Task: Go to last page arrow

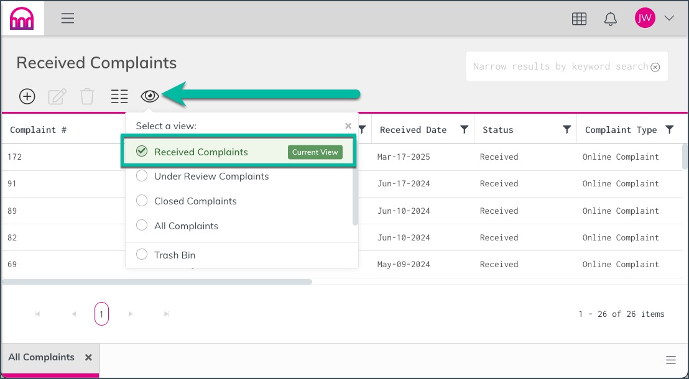Action: (x=167, y=314)
